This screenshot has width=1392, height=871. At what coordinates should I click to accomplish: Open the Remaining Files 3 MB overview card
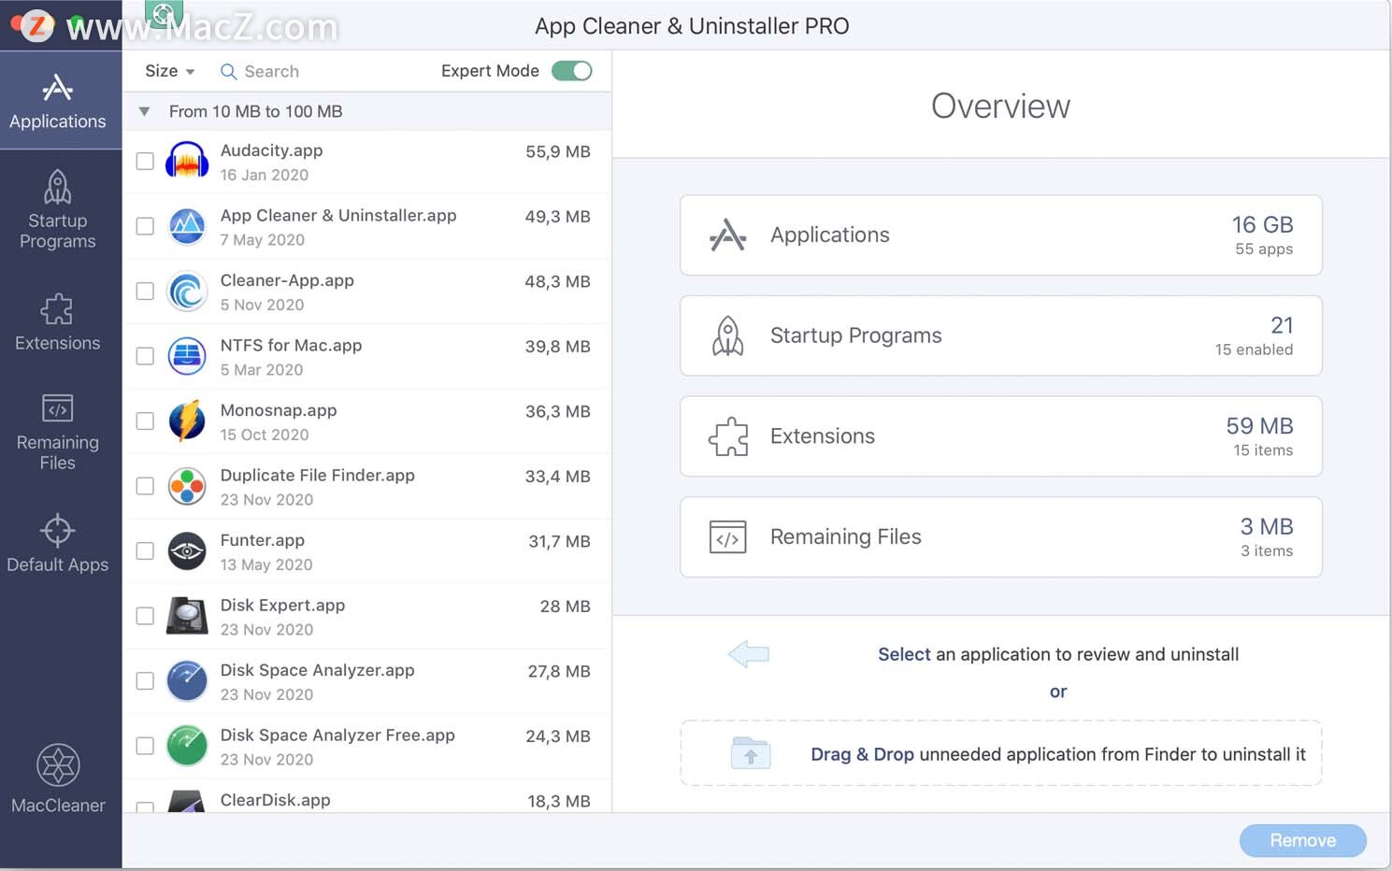pyautogui.click(x=1001, y=537)
